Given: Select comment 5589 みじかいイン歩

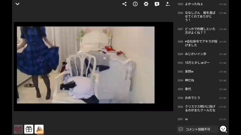Looking at the screenshot, I should 202,54.
